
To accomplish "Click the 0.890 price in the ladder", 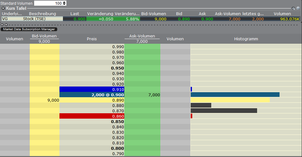I will coord(118,100).
